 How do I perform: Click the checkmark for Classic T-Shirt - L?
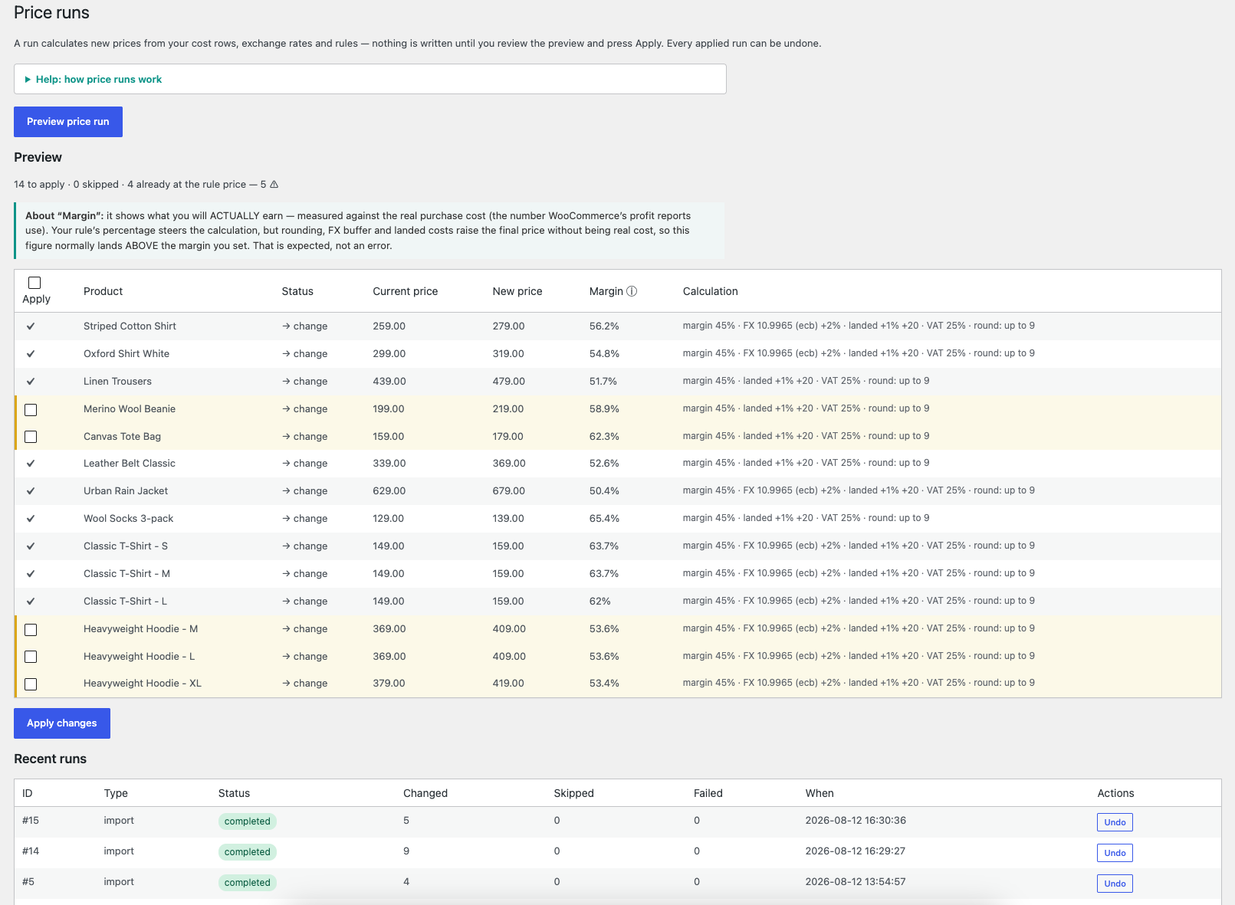[31, 602]
